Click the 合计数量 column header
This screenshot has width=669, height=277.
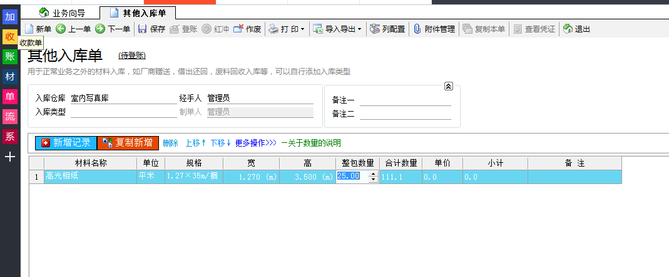pos(401,163)
